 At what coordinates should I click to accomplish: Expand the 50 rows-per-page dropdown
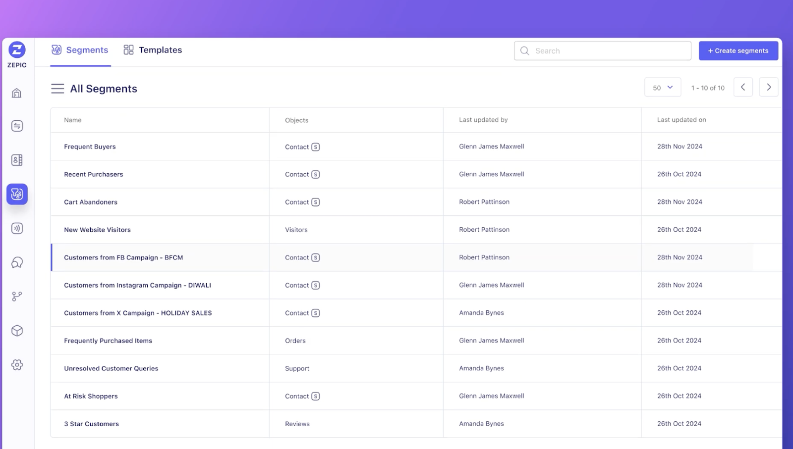tap(663, 88)
